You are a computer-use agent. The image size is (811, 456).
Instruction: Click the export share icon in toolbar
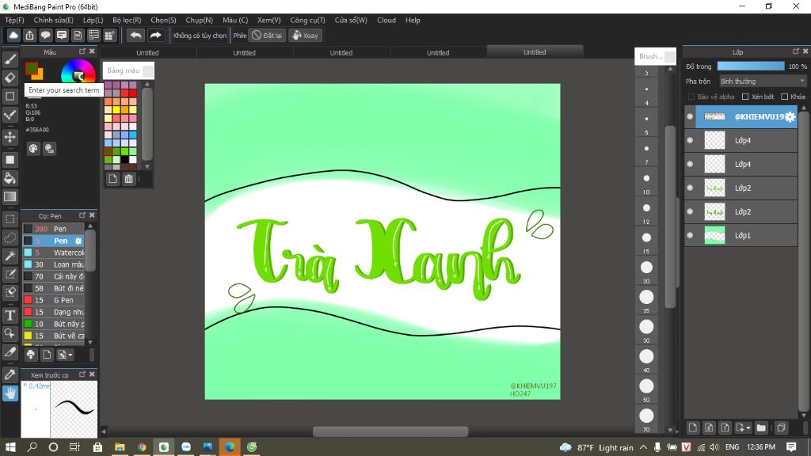point(29,35)
